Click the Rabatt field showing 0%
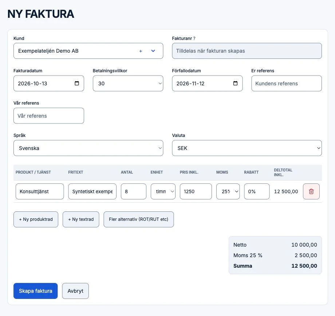This screenshot has width=335, height=316. click(257, 191)
